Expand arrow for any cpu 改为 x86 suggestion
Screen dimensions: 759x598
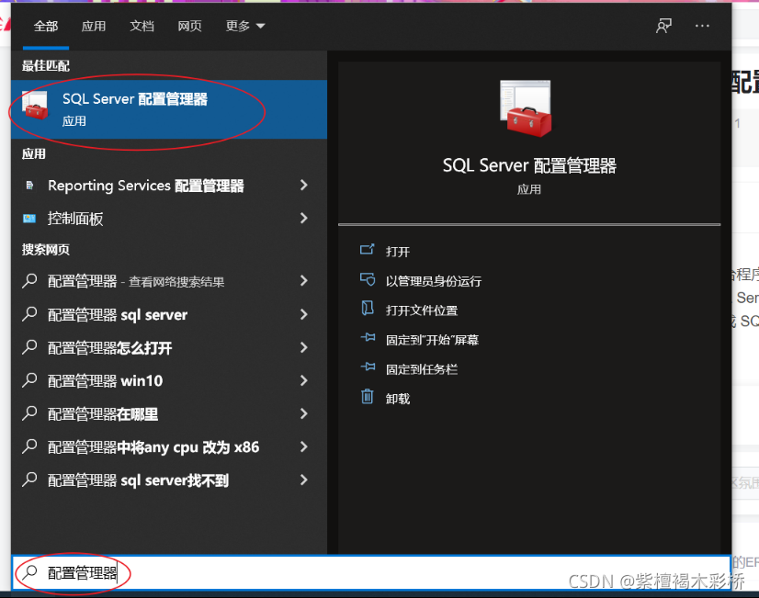pos(303,446)
